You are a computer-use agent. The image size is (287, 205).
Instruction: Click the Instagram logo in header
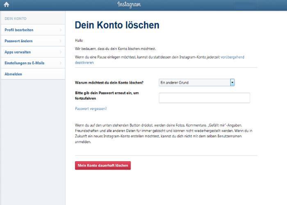pyautogui.click(x=129, y=5)
